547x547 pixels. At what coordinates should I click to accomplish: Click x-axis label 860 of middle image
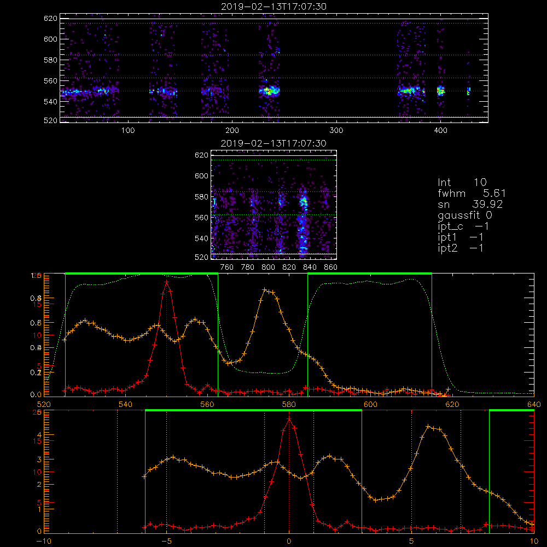331,267
